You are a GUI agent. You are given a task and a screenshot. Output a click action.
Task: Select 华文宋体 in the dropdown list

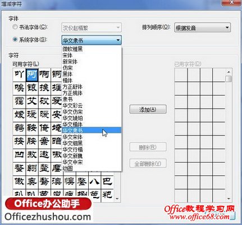point(92,137)
